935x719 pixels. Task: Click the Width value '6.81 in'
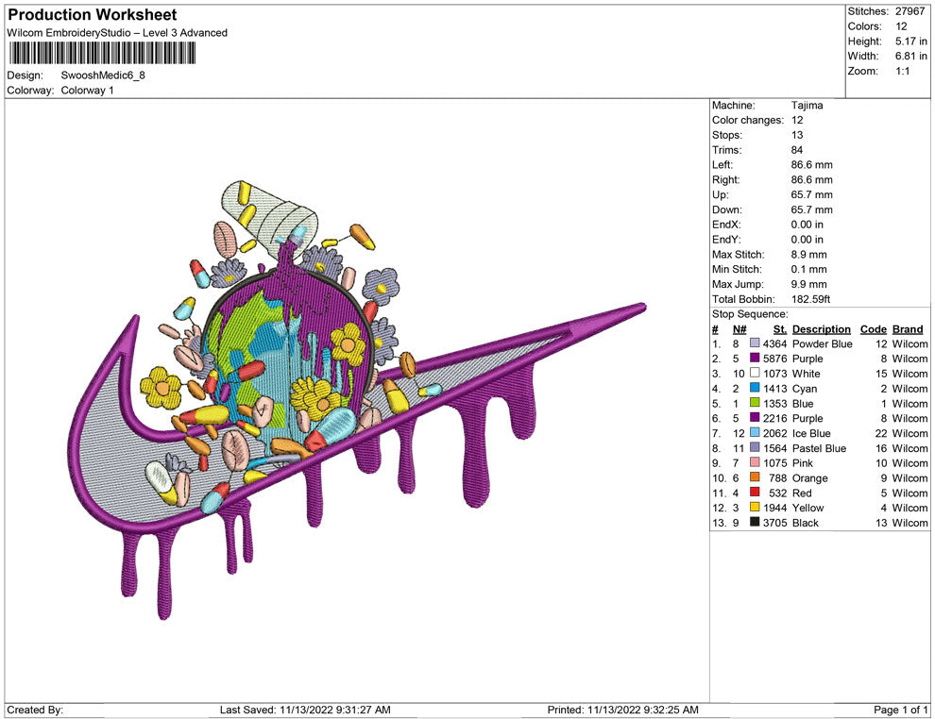click(911, 56)
